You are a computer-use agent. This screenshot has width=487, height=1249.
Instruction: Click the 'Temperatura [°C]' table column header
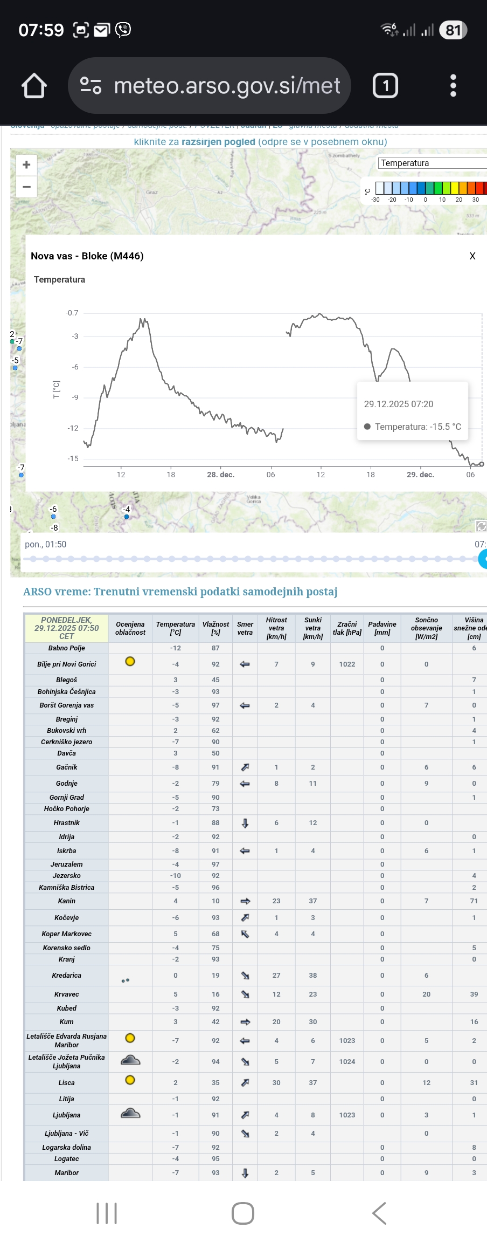click(x=175, y=628)
